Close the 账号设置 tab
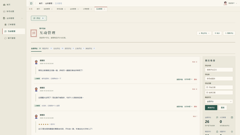Image resolution: width=240 pixels, height=135 pixels. click(65, 9)
